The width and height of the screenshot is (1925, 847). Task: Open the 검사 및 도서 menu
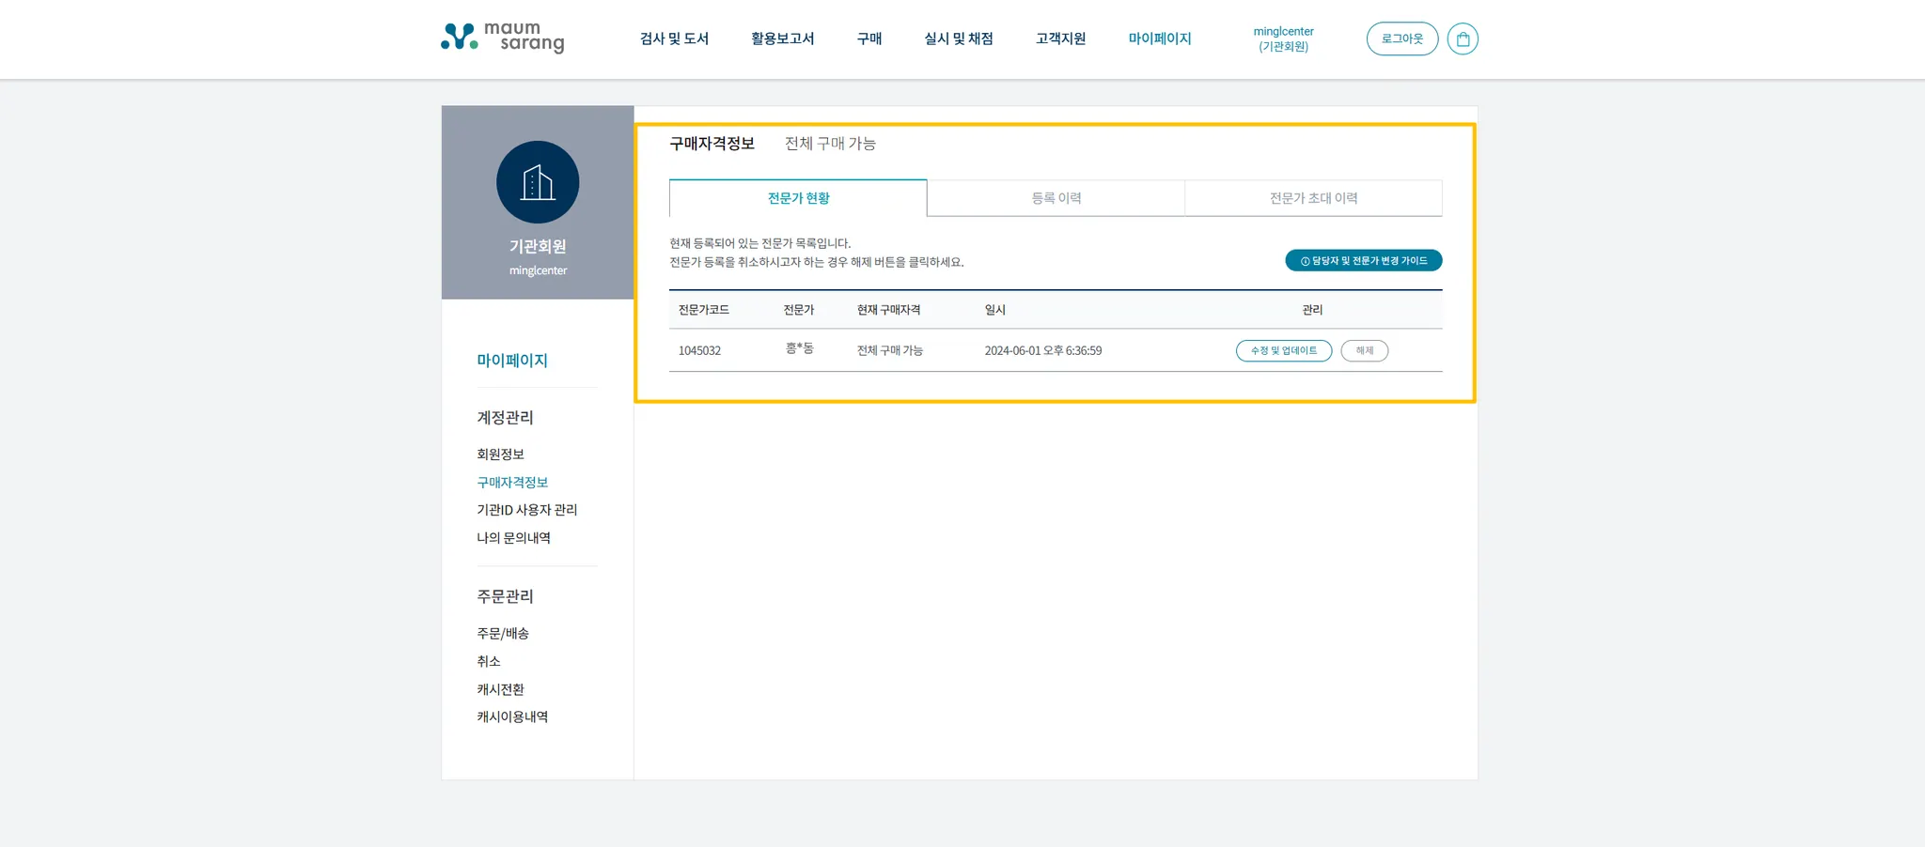point(674,38)
